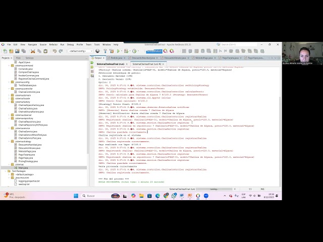Screen dimensions: 323x242
Task: Switch to the Services tab
Action: tap(29, 58)
